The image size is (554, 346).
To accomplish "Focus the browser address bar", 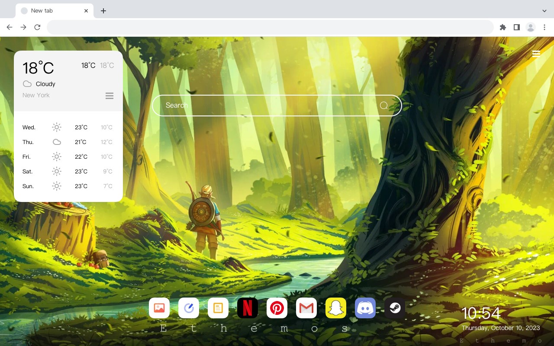I will [x=270, y=27].
